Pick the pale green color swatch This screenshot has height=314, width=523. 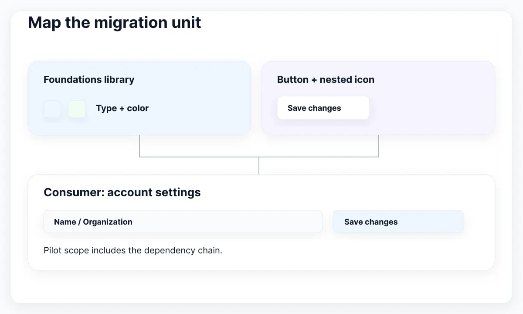click(77, 109)
